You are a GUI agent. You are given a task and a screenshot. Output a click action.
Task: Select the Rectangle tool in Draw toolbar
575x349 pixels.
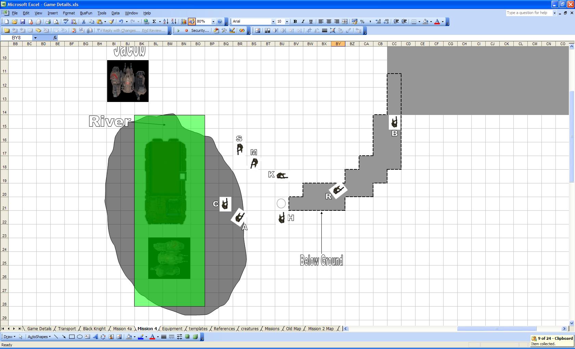tap(72, 337)
